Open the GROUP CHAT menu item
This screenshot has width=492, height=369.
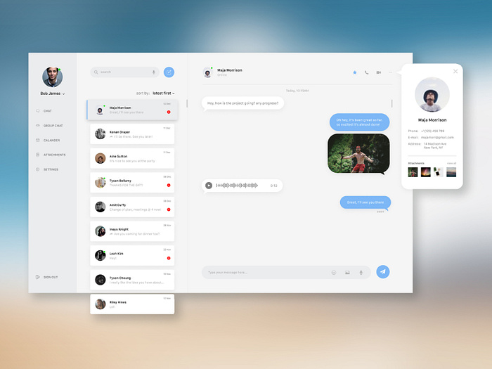click(53, 126)
